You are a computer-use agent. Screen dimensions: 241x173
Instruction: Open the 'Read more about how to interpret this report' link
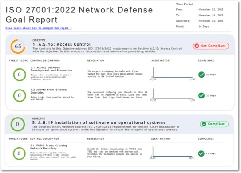39,28
